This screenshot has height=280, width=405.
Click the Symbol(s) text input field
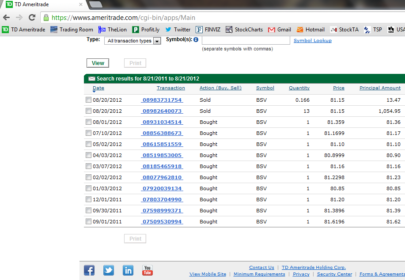[x=246, y=40]
